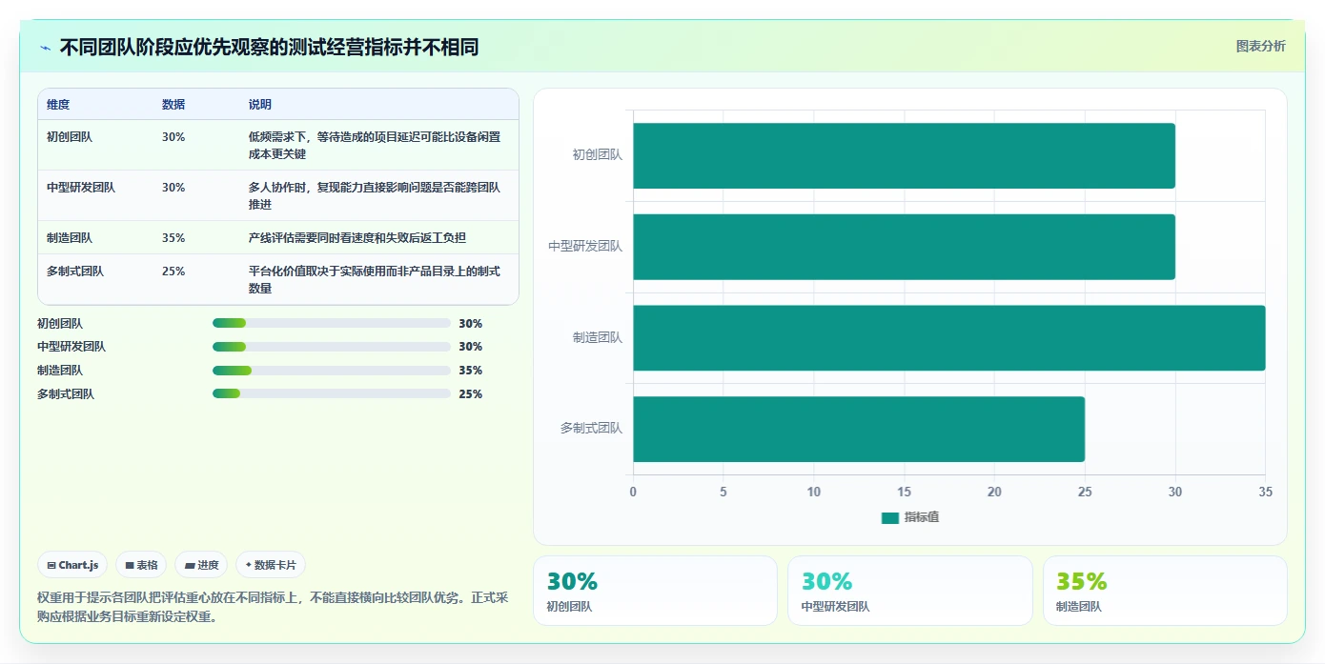
Task: Click the 图表分析 label in the header
Action: (x=1260, y=46)
